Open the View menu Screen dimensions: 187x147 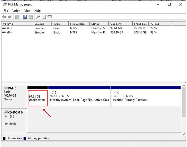click(27, 11)
